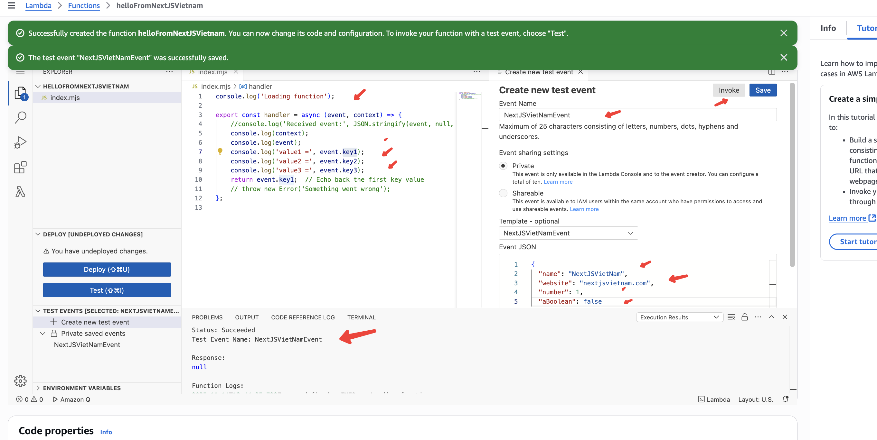This screenshot has height=440, width=877.
Task: Toggle the output scroll lock icon
Action: click(x=745, y=317)
